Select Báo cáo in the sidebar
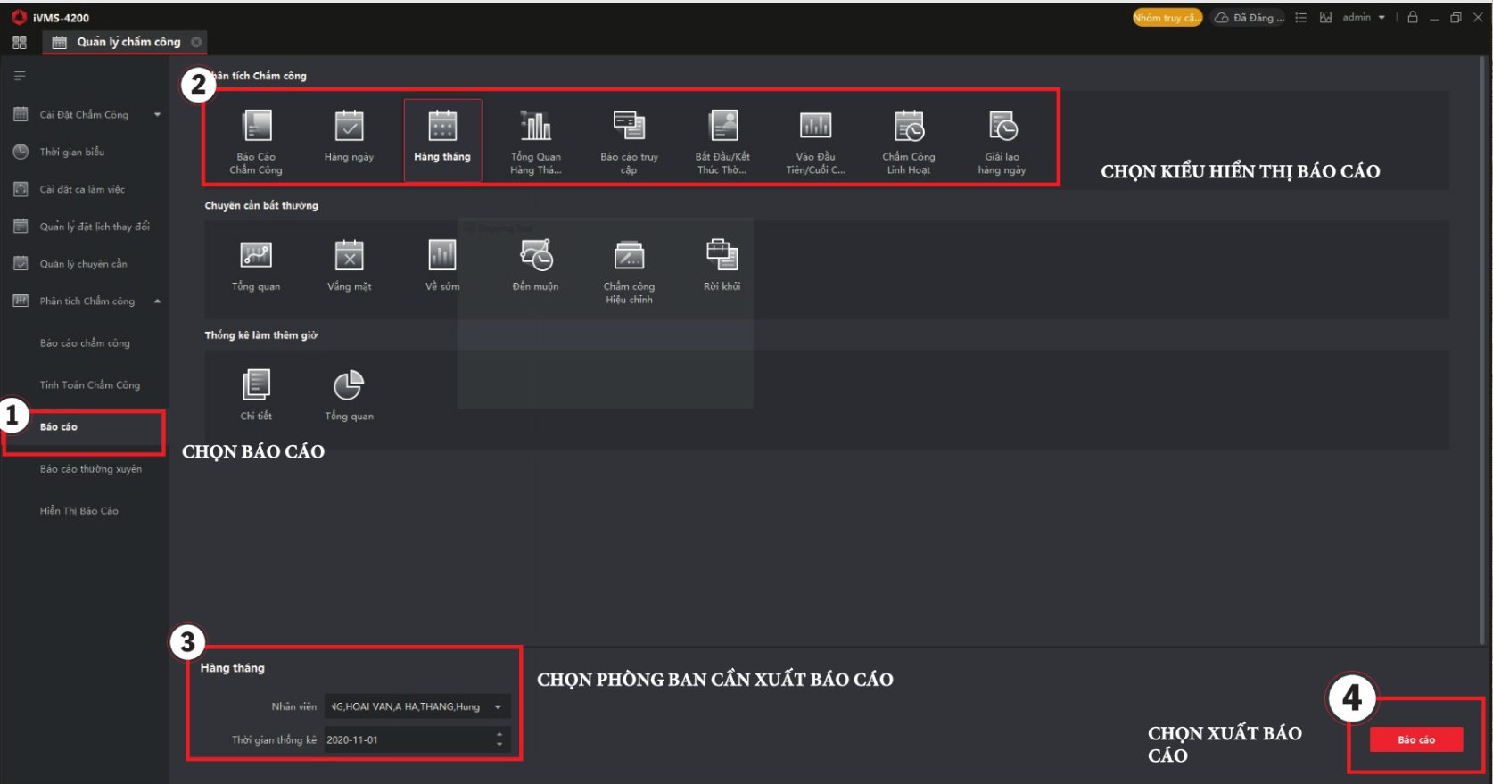Viewport: 1493px width, 784px height. [59, 427]
